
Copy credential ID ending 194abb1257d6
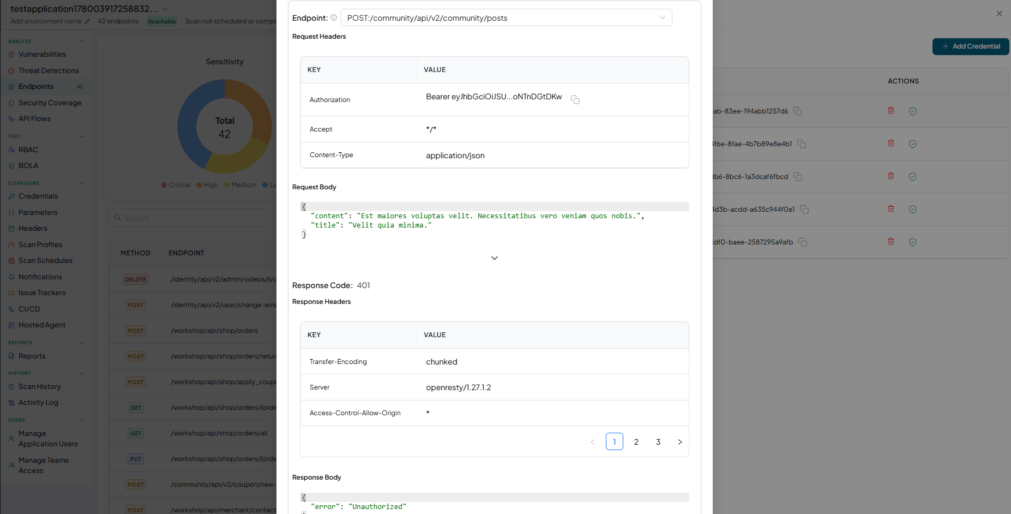click(797, 111)
